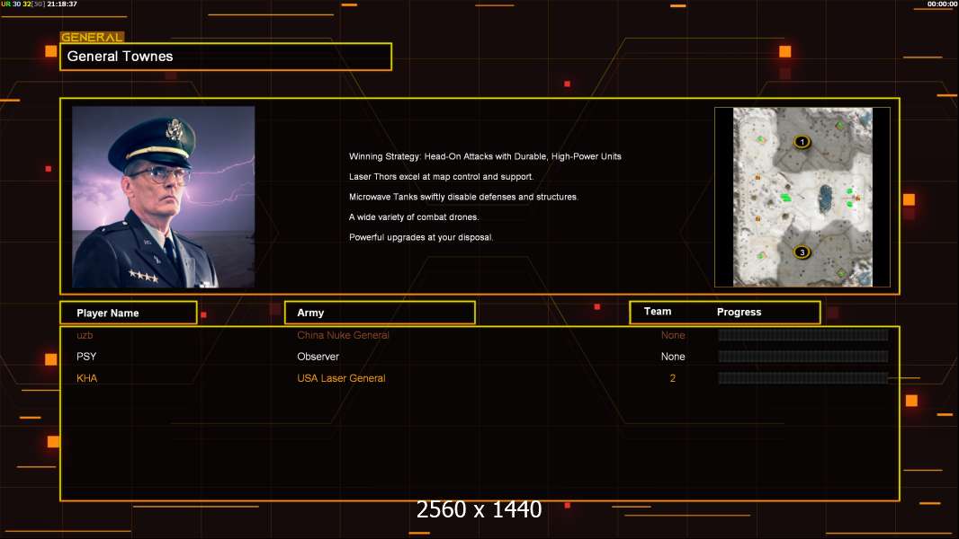
Task: Click the Microwave Tanks description line
Action: (x=463, y=197)
